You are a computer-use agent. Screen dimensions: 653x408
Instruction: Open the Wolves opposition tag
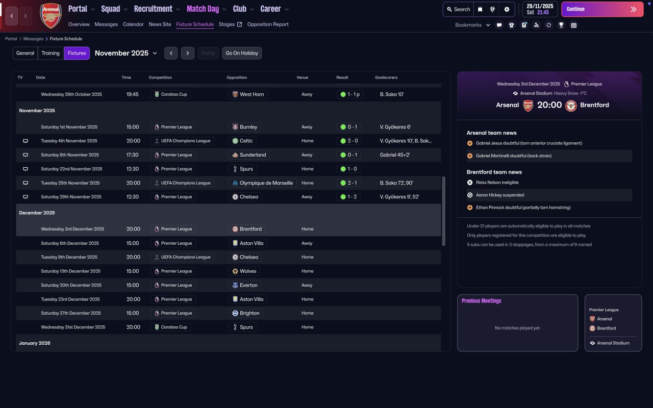point(244,271)
